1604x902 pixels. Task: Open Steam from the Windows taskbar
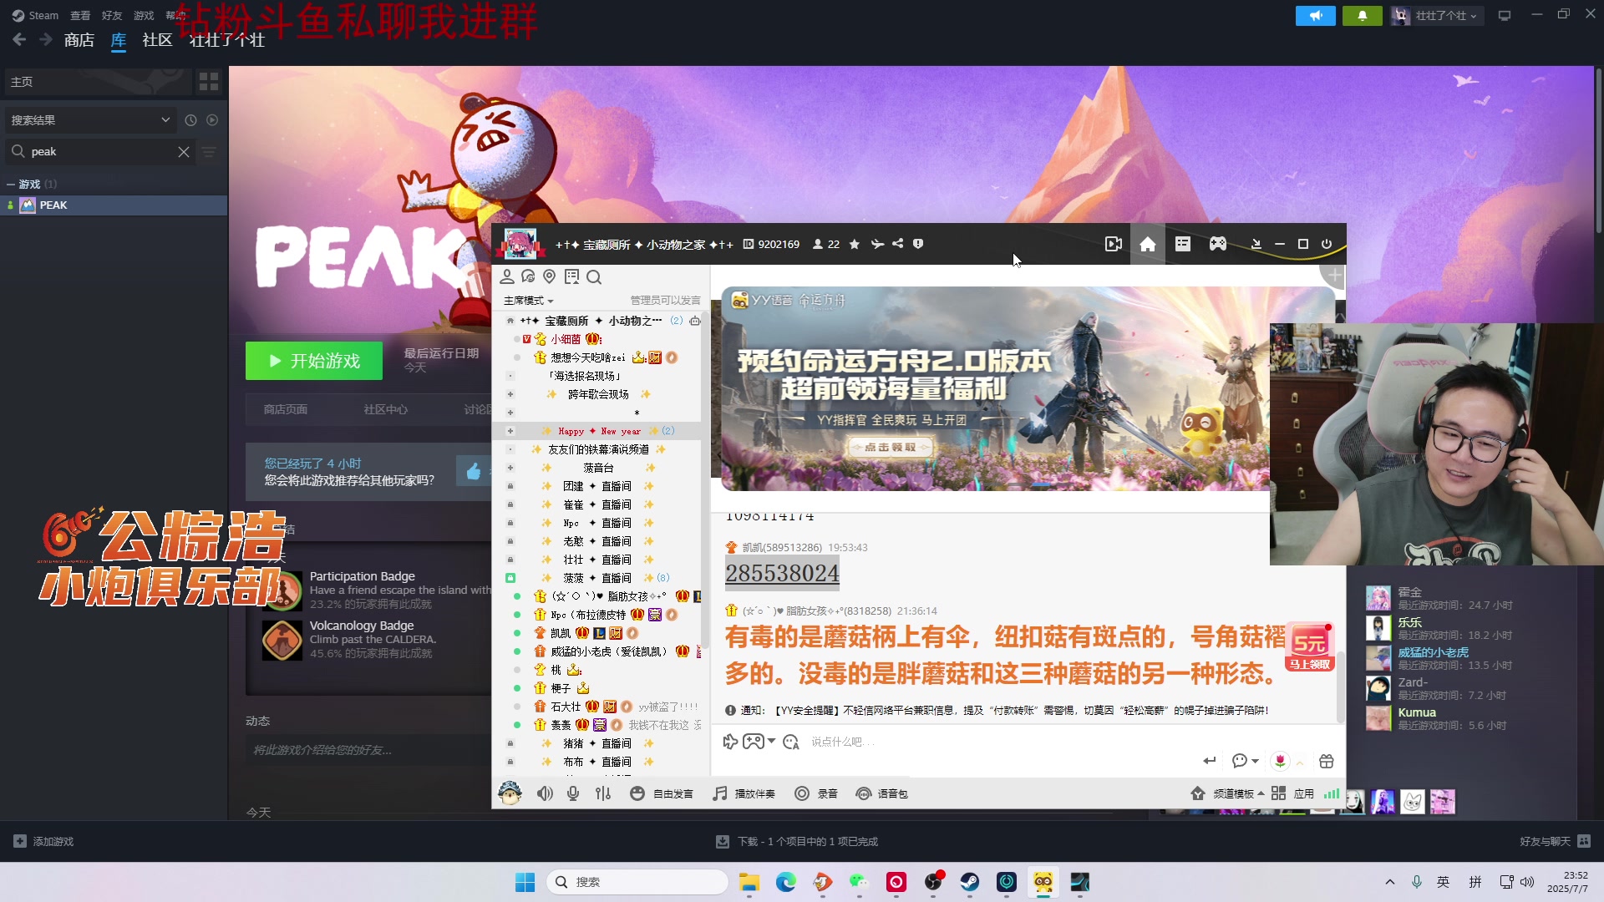point(969,882)
